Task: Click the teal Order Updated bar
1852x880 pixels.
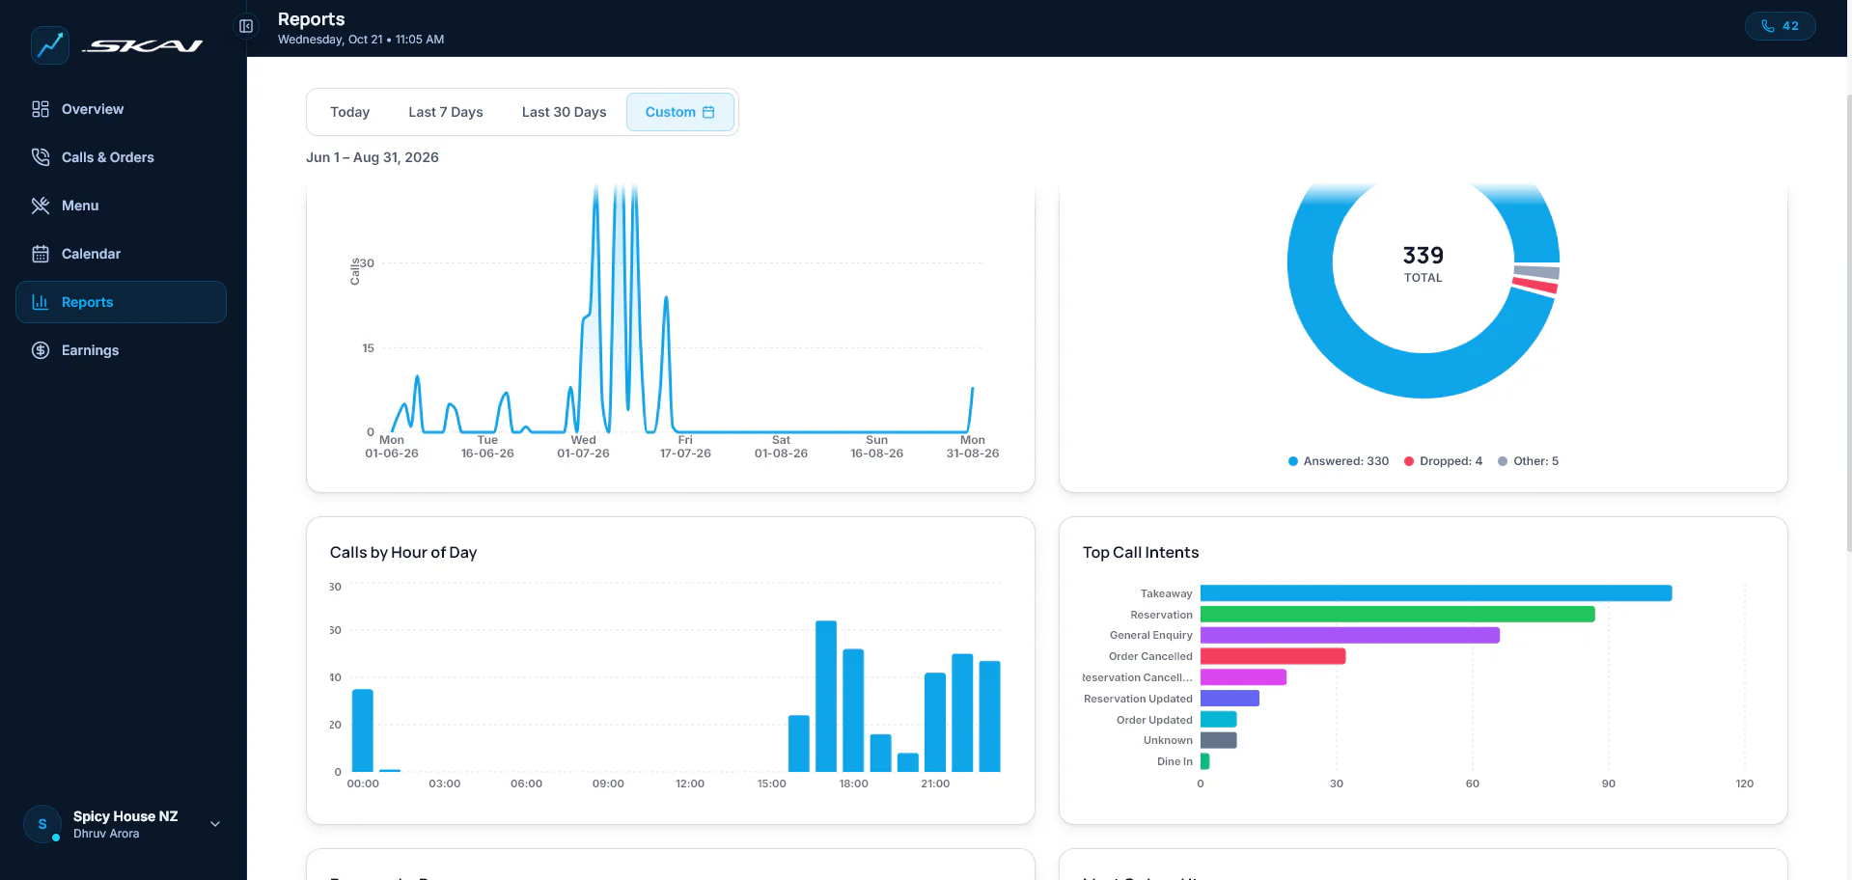Action: (x=1219, y=720)
